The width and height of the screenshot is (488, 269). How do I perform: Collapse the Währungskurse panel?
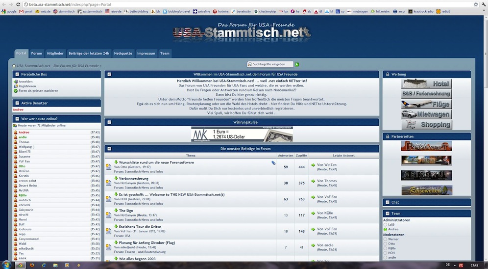click(x=109, y=122)
